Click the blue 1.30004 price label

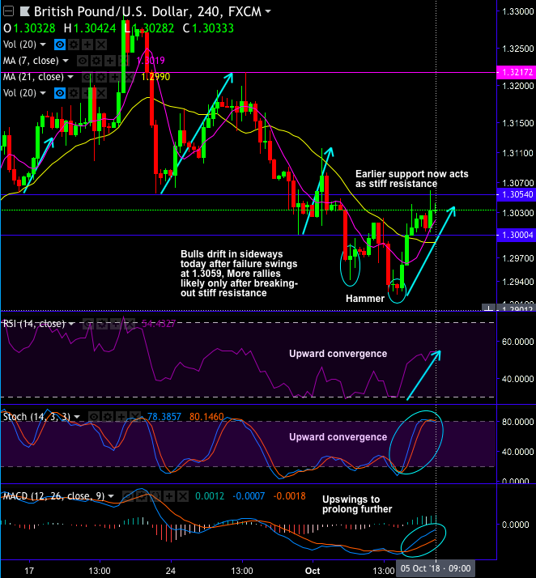pyautogui.click(x=516, y=236)
